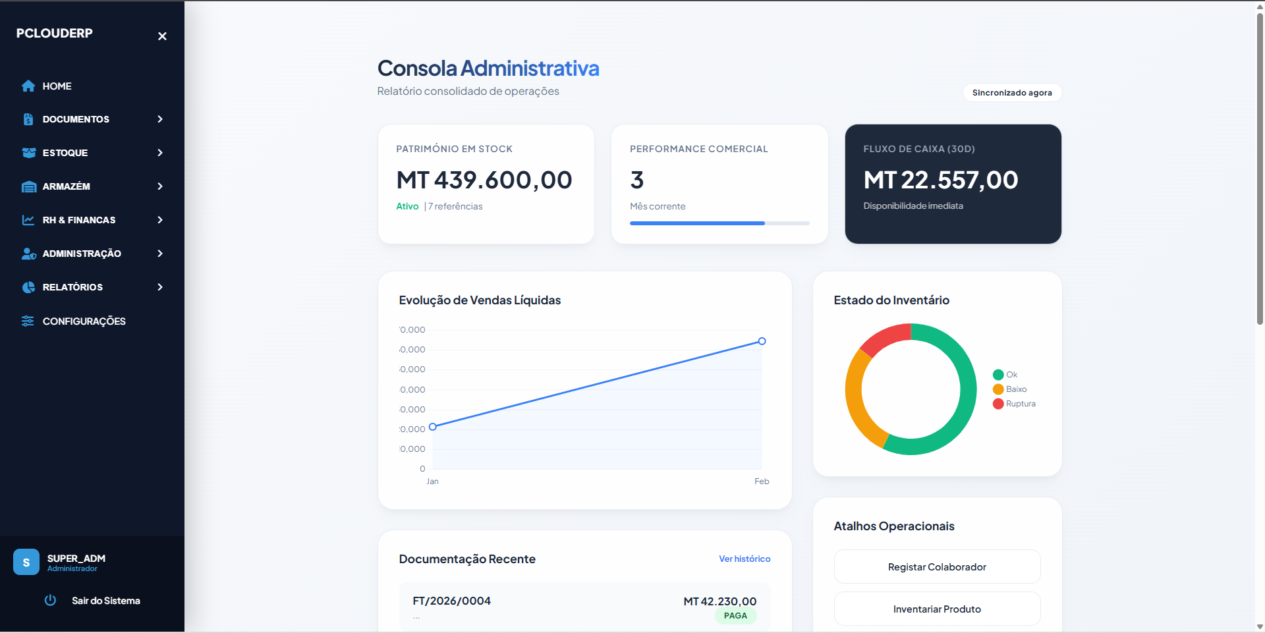Screen dimensions: 1265x633
Task: Open the Ver histórico link
Action: coord(745,559)
